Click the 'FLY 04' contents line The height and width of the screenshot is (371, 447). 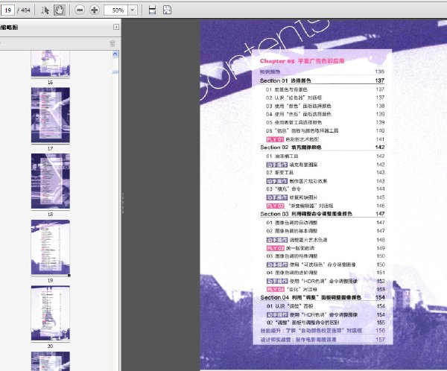pyautogui.click(x=325, y=289)
